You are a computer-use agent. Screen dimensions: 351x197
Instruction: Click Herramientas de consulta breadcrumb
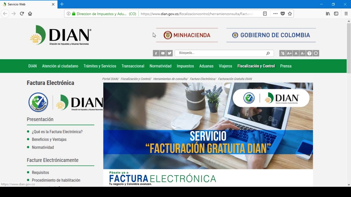point(170,79)
